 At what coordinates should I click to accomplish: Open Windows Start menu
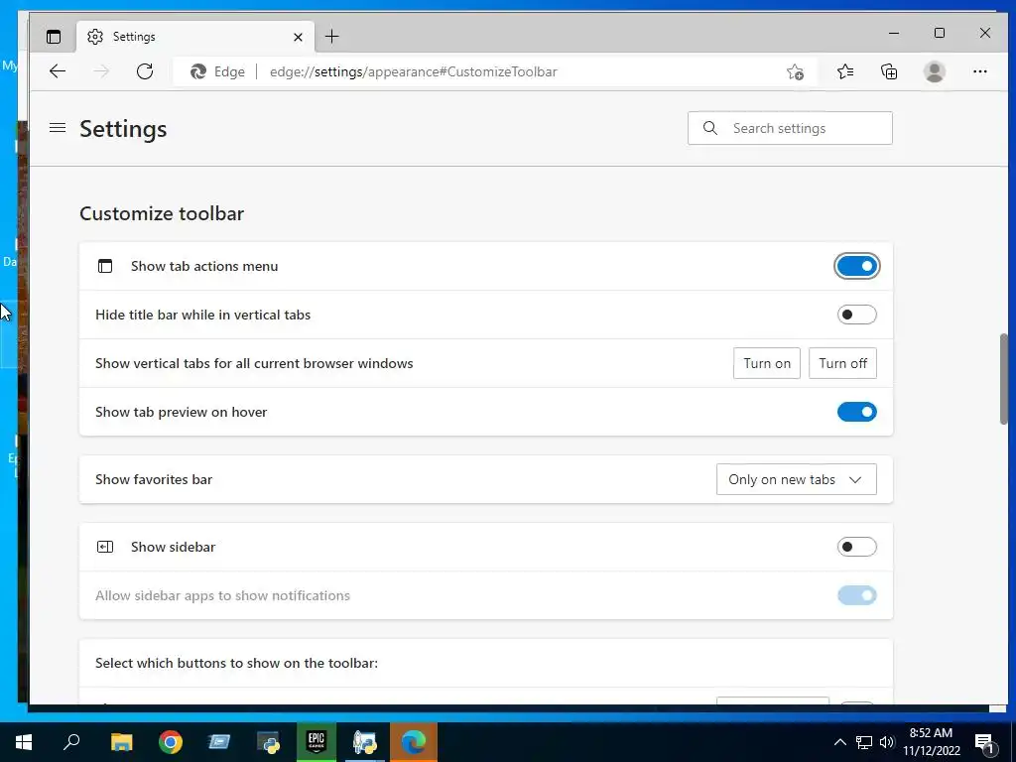[24, 742]
